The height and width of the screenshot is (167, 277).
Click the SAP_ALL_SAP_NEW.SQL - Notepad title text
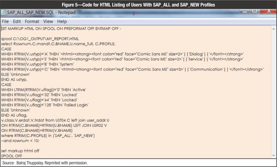click(x=41, y=12)
